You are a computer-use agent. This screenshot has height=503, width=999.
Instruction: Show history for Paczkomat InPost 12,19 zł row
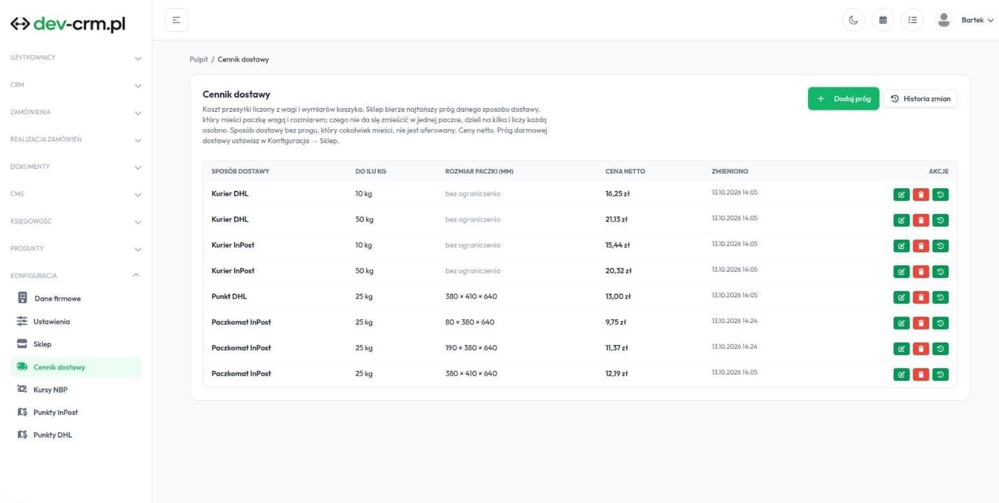pos(941,375)
